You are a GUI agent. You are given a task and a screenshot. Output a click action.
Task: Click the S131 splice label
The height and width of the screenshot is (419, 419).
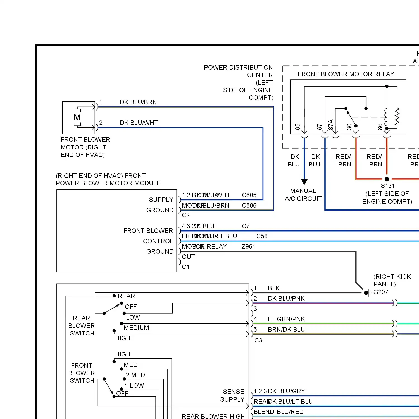click(388, 186)
